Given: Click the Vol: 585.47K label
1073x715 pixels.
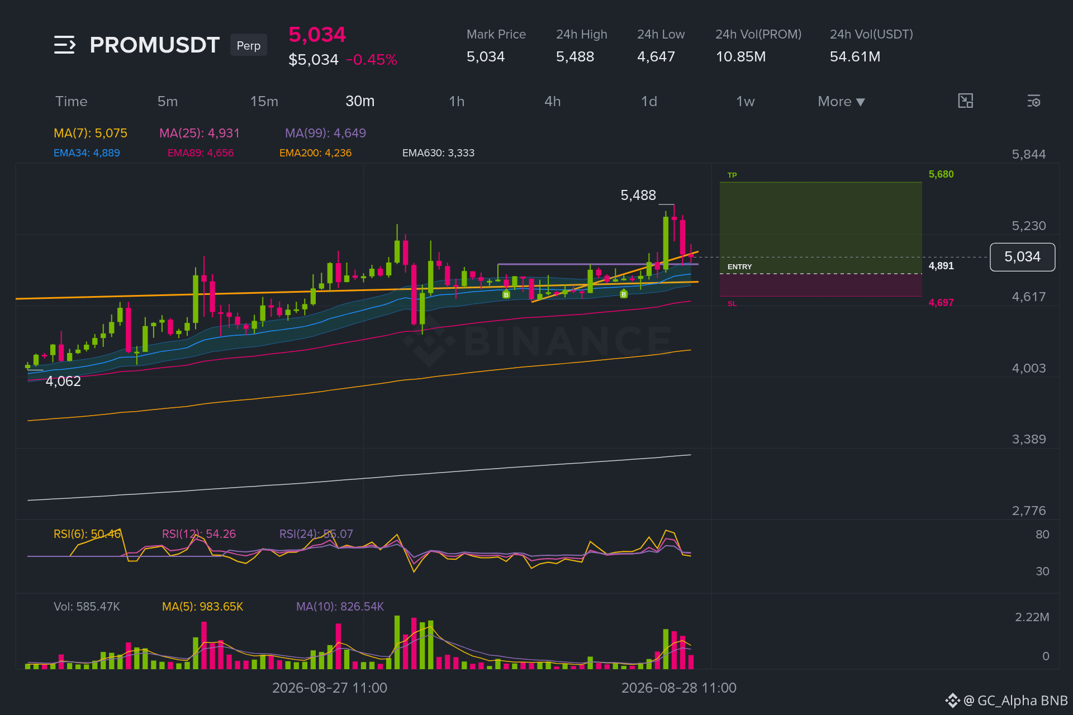Looking at the screenshot, I should [87, 607].
